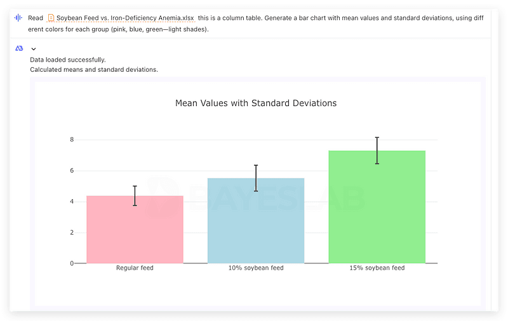Click the error bar on 15% soybean feed
The image size is (508, 321).
377,150
